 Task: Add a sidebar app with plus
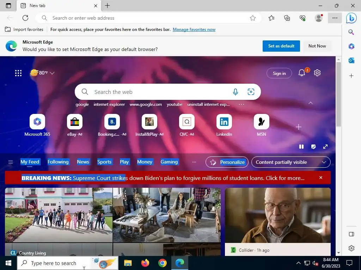tap(351, 76)
